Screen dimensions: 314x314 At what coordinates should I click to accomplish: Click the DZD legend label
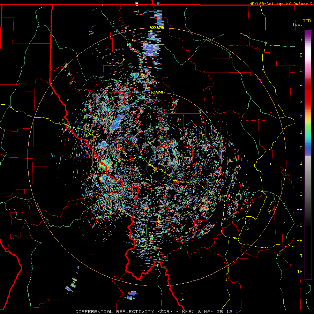point(307,21)
